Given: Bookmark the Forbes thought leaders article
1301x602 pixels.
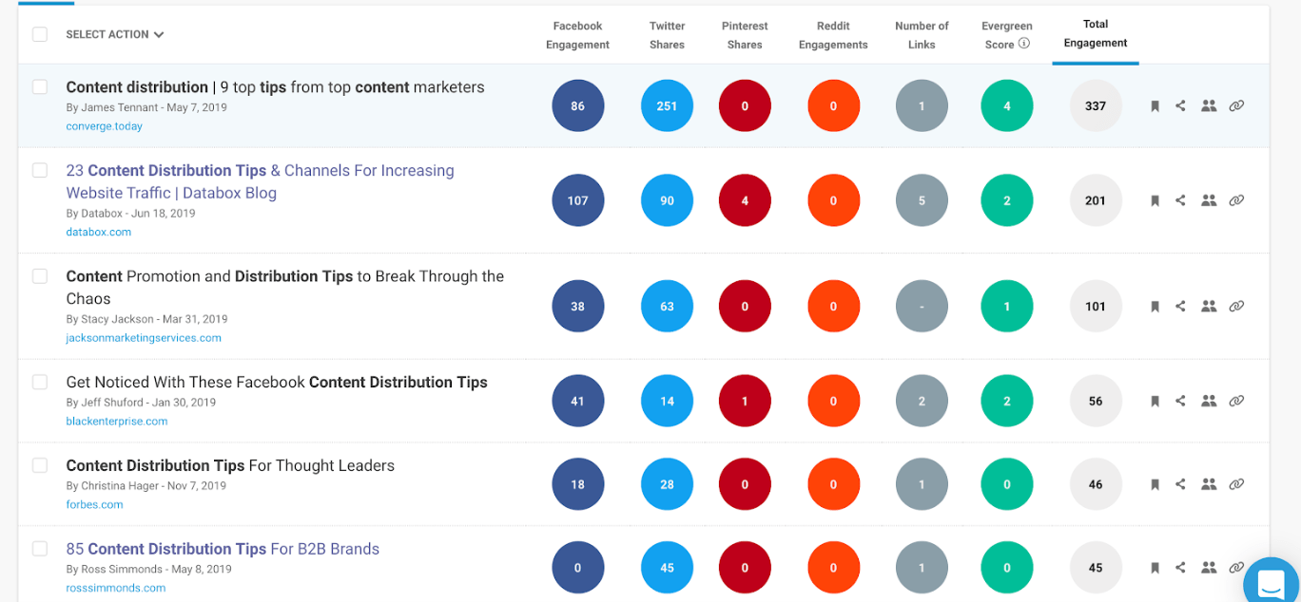Looking at the screenshot, I should [1155, 484].
